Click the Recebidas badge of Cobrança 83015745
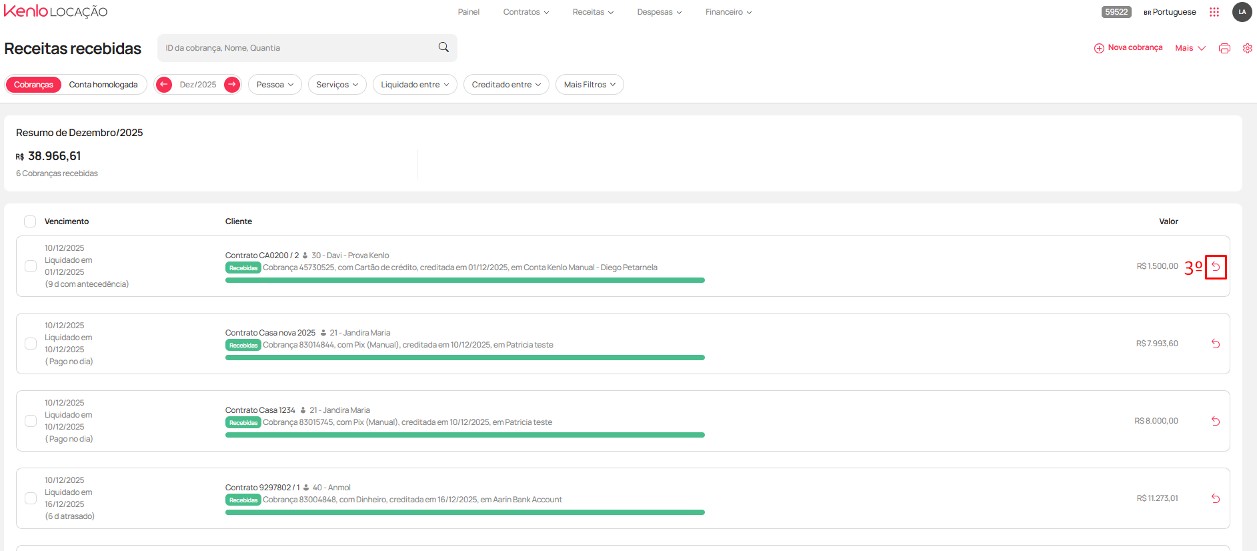 243,422
